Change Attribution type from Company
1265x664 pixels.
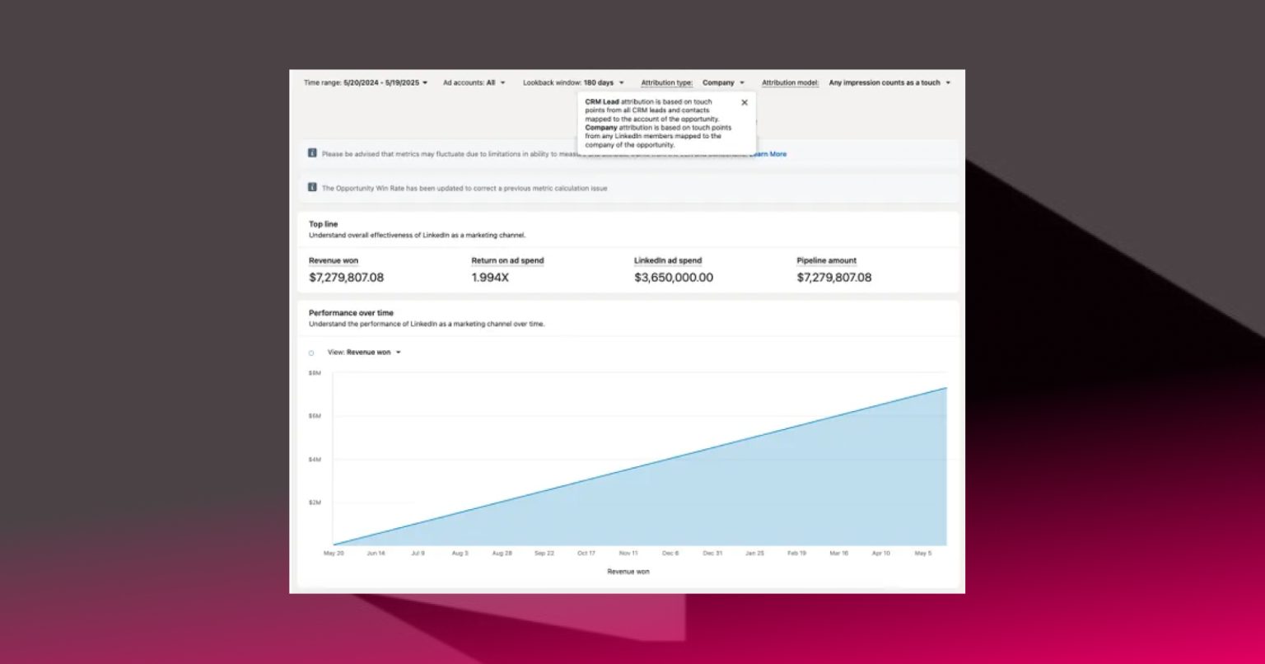click(x=724, y=82)
